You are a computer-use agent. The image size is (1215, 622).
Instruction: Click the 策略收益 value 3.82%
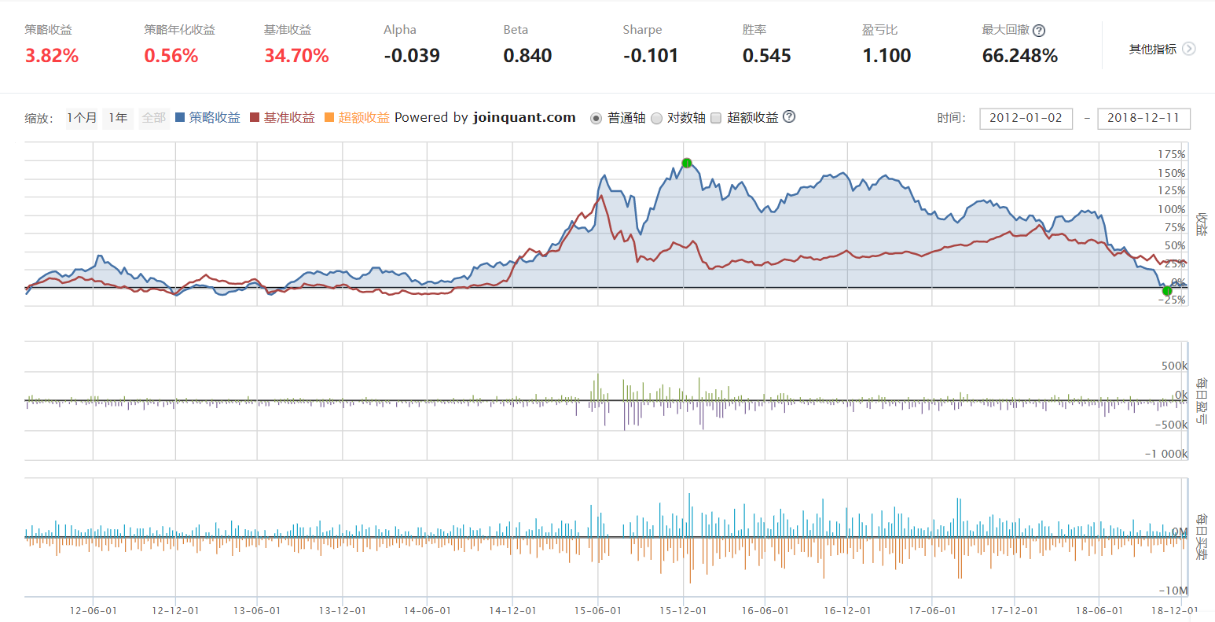(52, 56)
